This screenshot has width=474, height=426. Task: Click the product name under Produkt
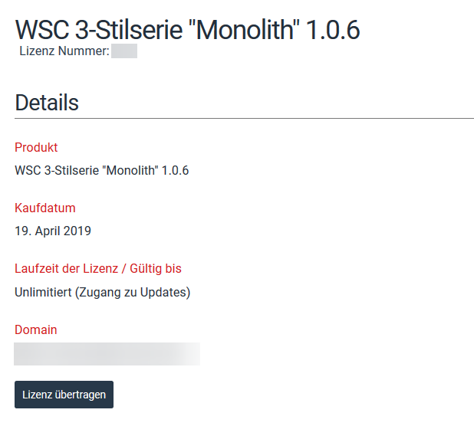pyautogui.click(x=101, y=170)
